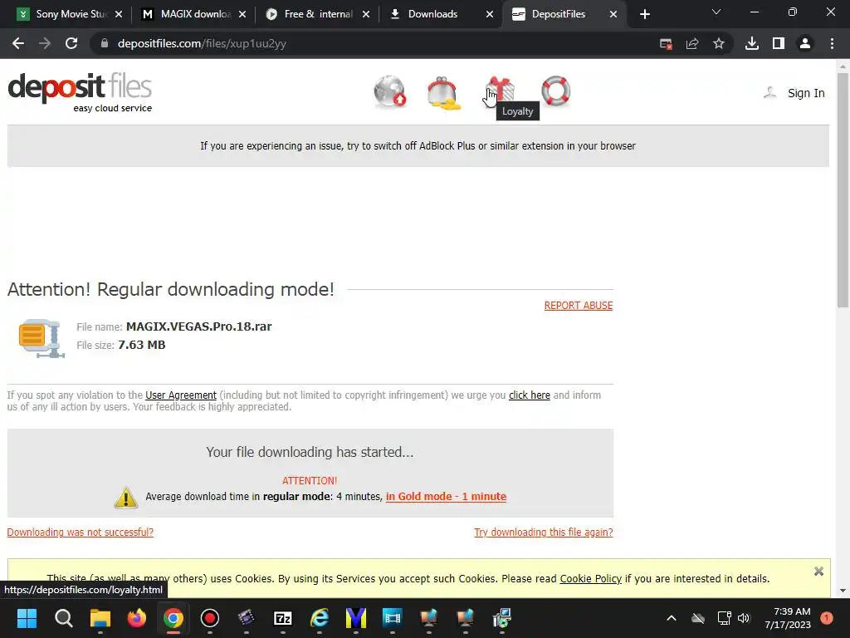Open the lifebuoy help icon
Screen dimensions: 850x638
[x=555, y=91]
